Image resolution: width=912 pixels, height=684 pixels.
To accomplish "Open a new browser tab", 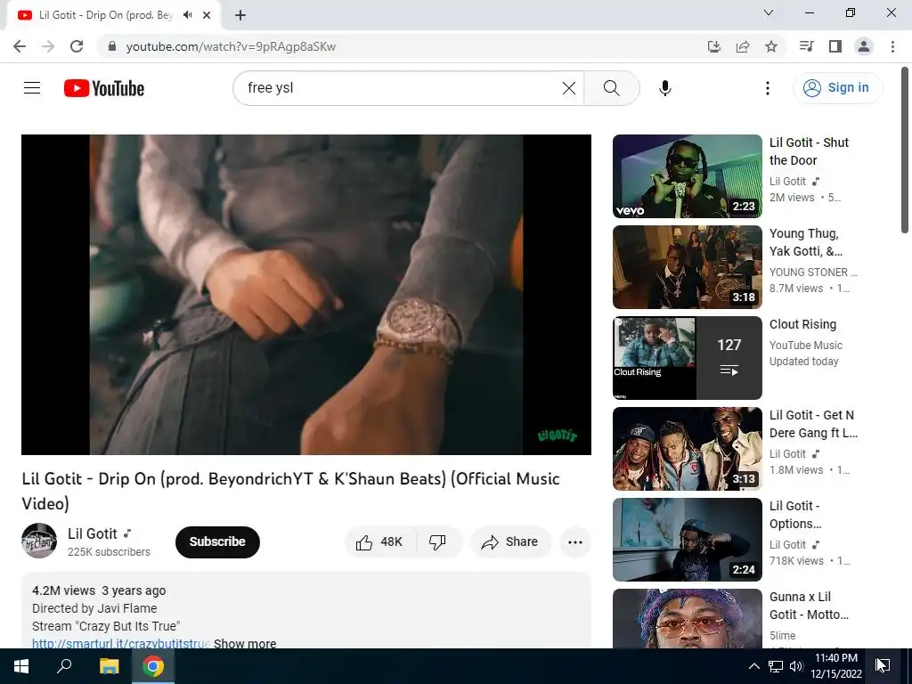I will 240,15.
